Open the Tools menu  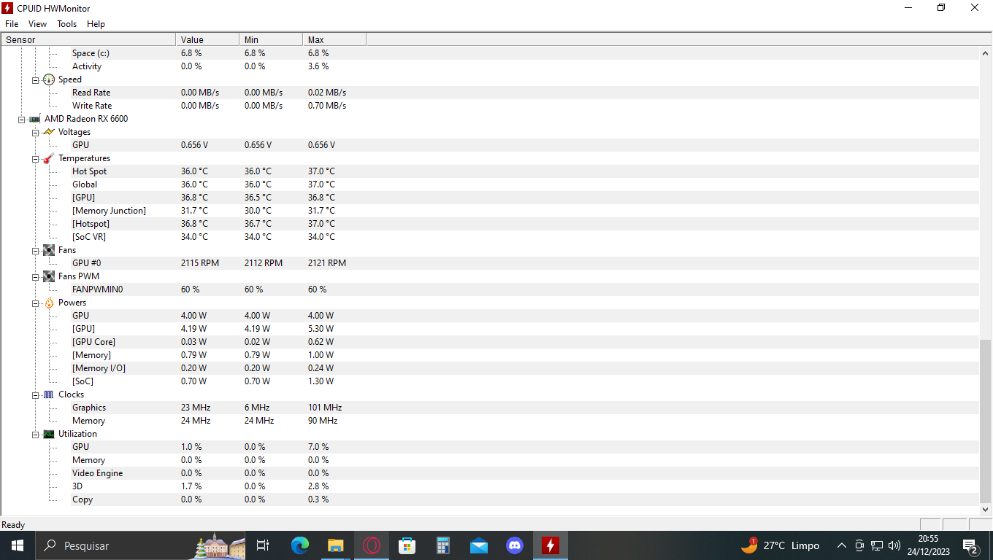click(66, 24)
